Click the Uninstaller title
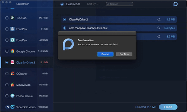The image size is (187, 112). point(22,4)
